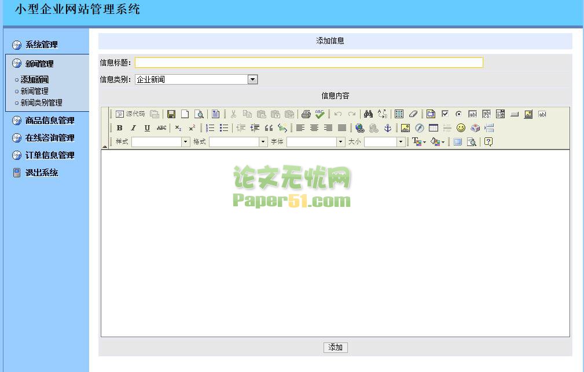Apply blockquote with the quotation marks icon
This screenshot has width=584, height=372.
[269, 128]
